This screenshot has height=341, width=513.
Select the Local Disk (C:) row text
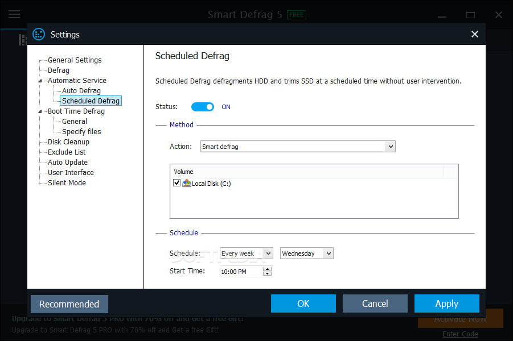[x=211, y=183]
